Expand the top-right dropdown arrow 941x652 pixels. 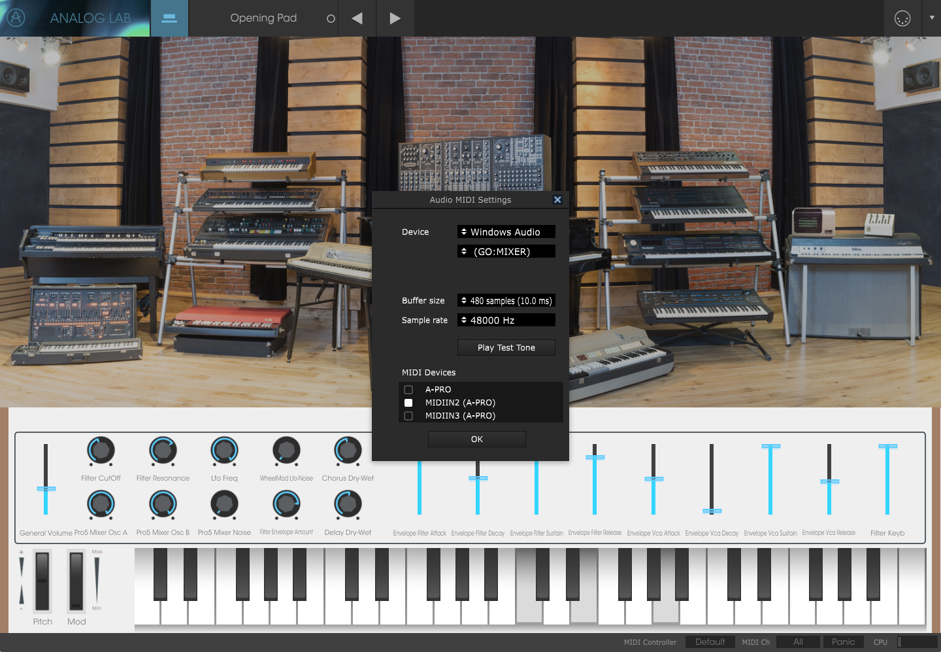[x=932, y=18]
